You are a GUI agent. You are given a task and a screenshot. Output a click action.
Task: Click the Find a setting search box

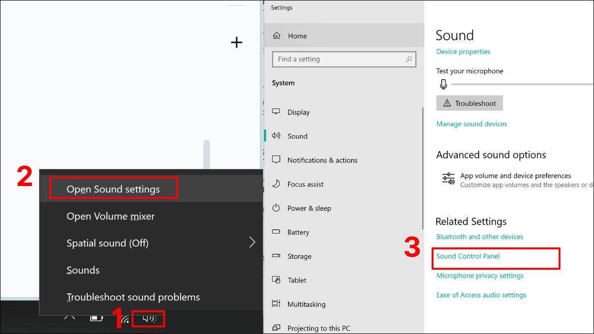(339, 59)
